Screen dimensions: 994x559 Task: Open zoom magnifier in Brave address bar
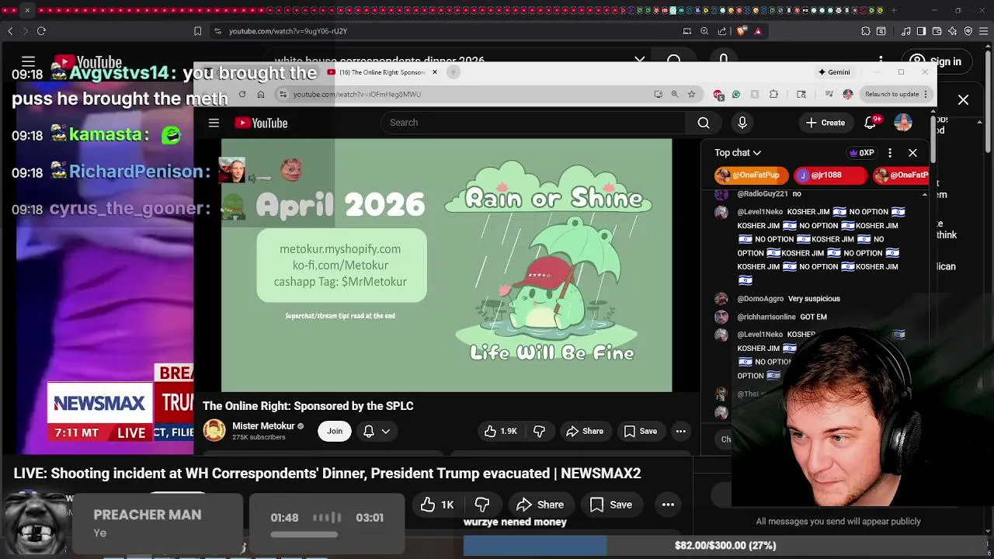704,31
